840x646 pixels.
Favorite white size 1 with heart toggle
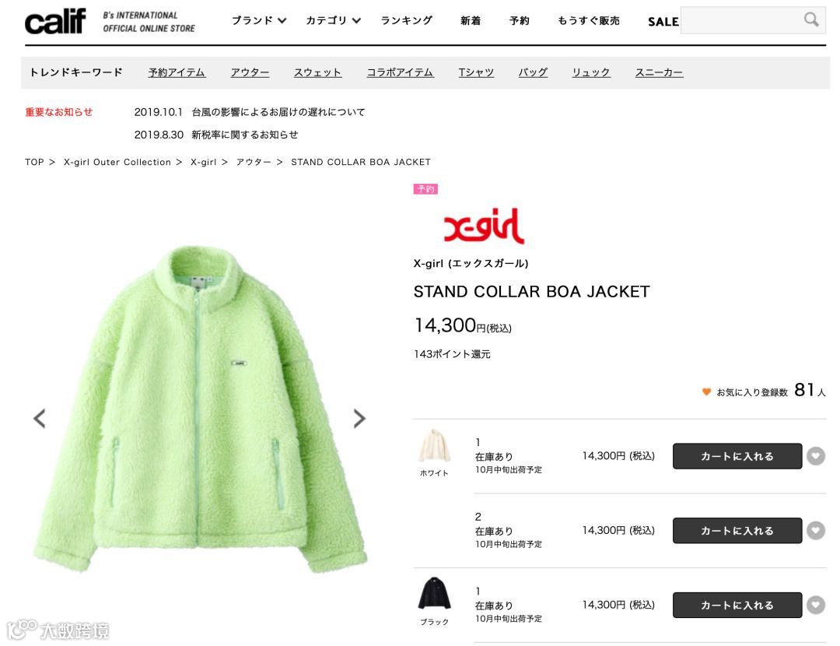tap(816, 456)
